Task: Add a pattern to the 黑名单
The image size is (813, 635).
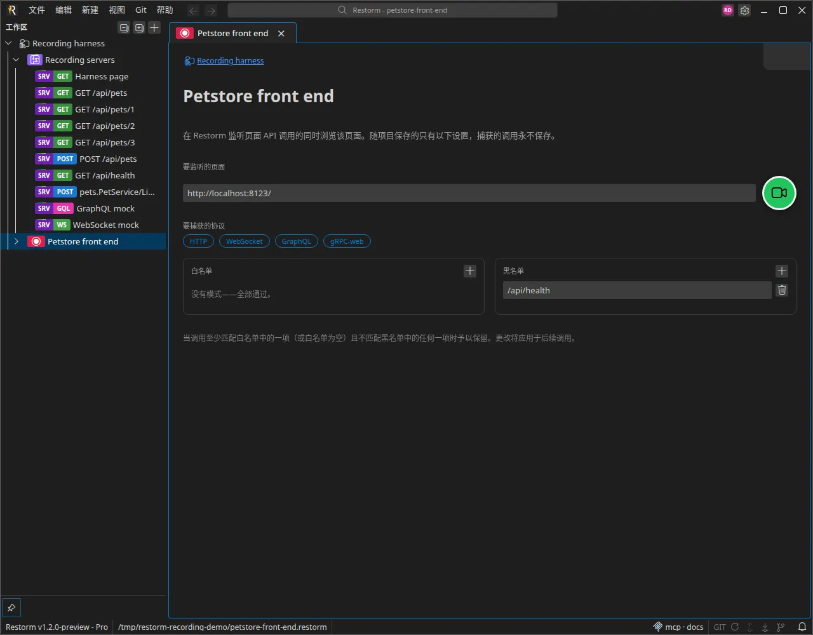Action: click(782, 271)
